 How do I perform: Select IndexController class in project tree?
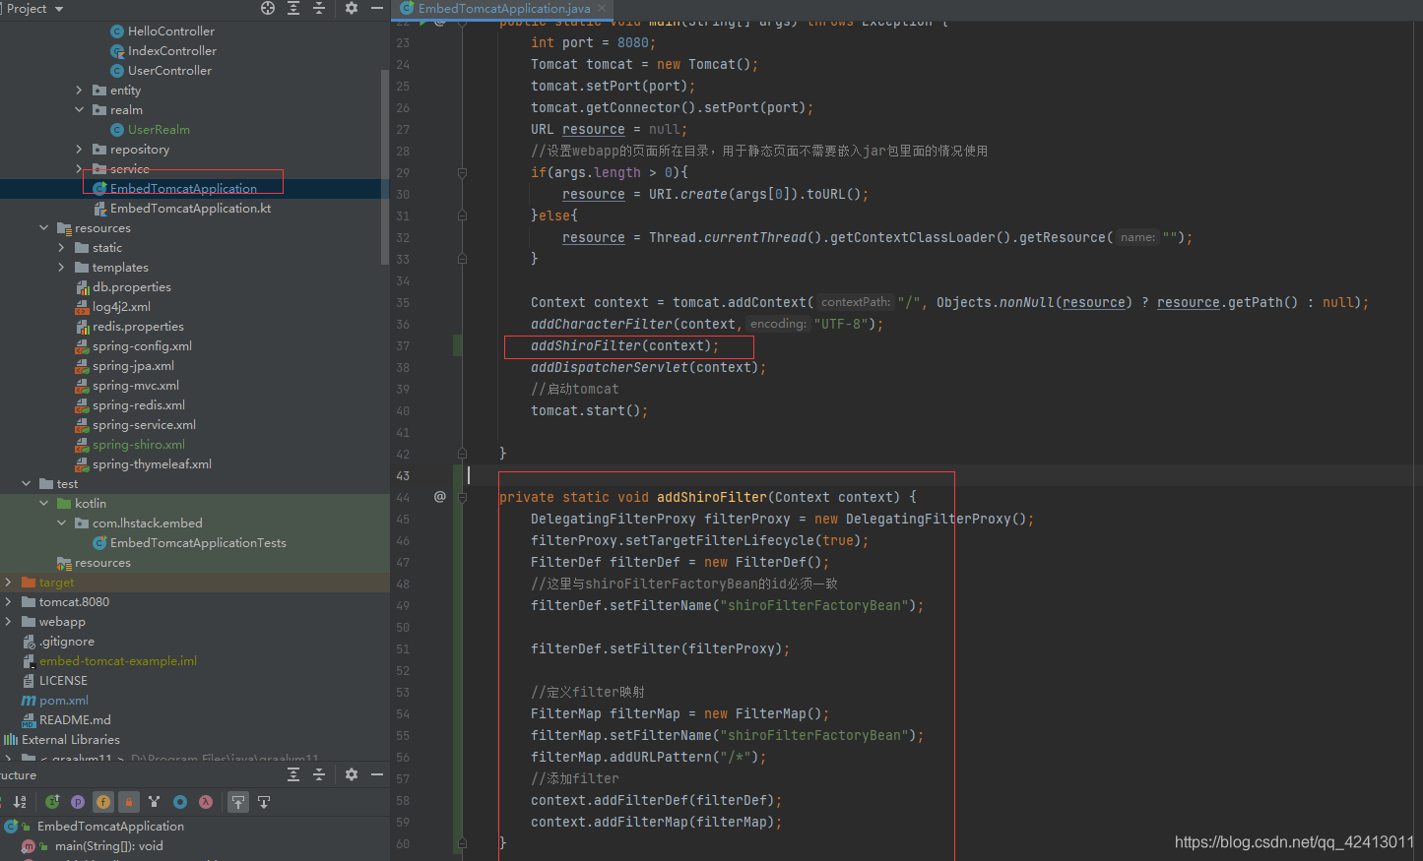click(x=172, y=51)
